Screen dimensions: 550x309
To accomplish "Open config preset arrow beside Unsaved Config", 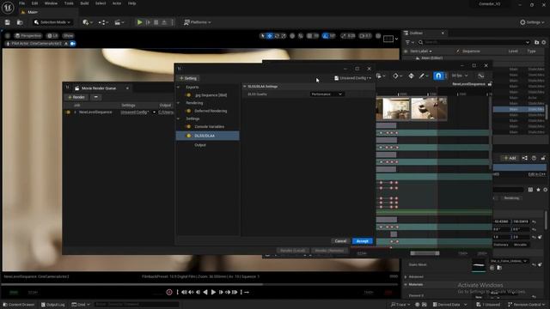I will (x=154, y=112).
